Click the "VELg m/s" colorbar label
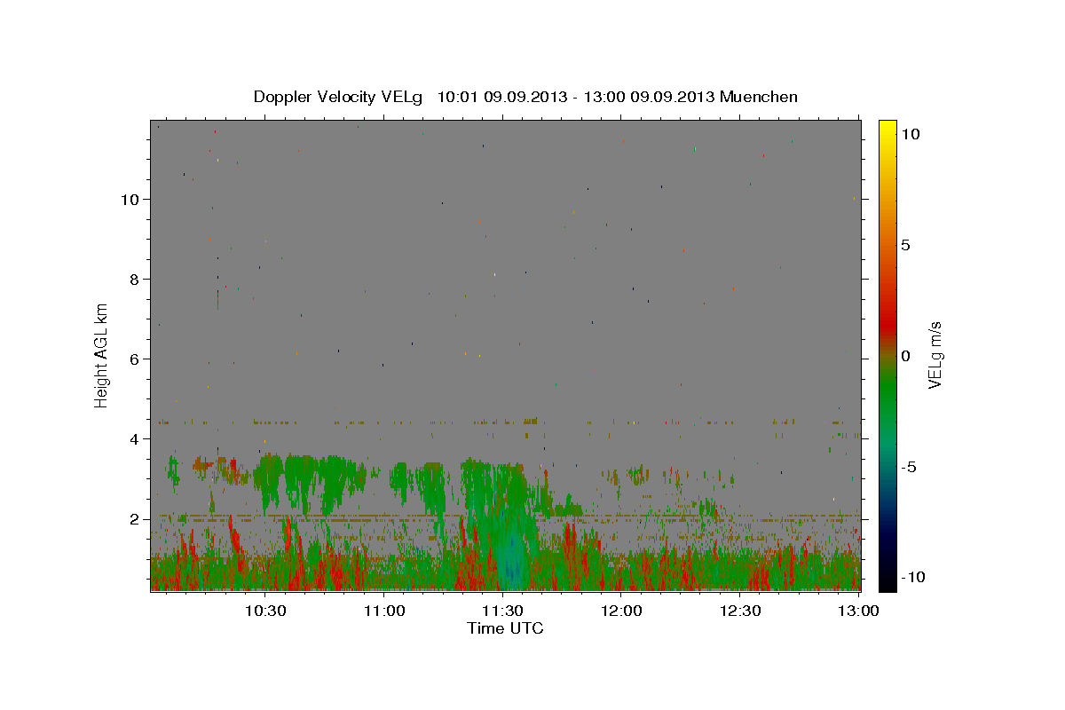 [x=935, y=355]
